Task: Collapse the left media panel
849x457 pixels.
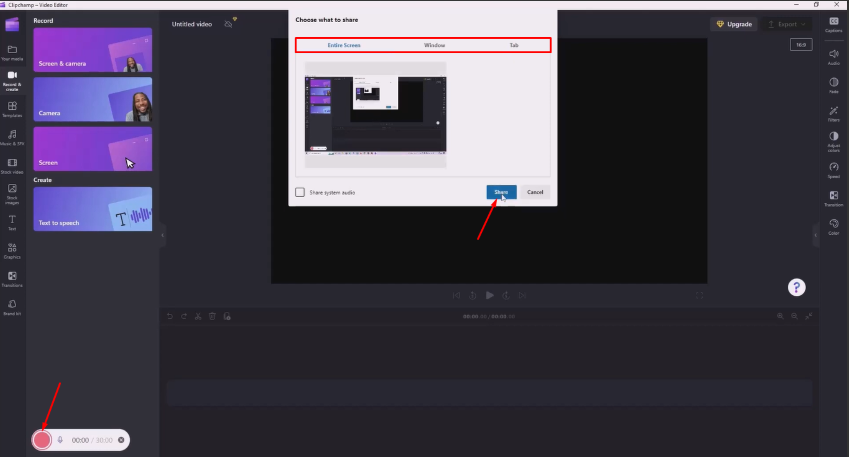Action: coord(162,235)
